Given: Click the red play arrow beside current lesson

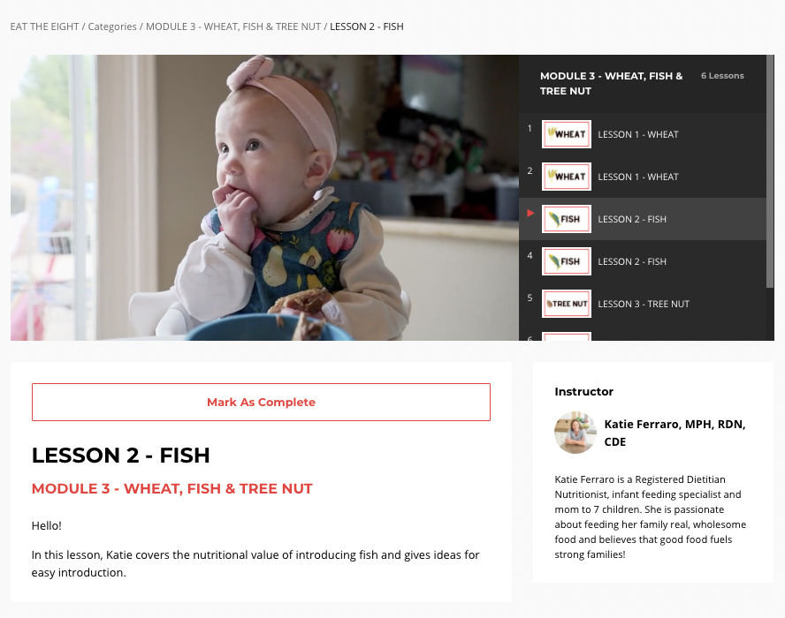Looking at the screenshot, I should click(530, 214).
